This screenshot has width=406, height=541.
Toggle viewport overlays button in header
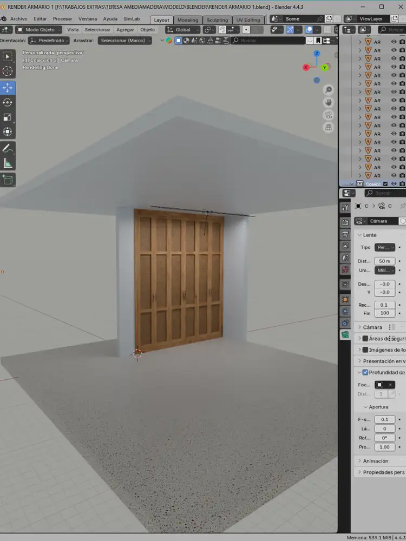pos(309,30)
